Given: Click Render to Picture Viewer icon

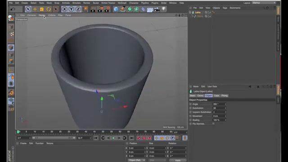Looking at the screenshot, I should (x=100, y=9).
